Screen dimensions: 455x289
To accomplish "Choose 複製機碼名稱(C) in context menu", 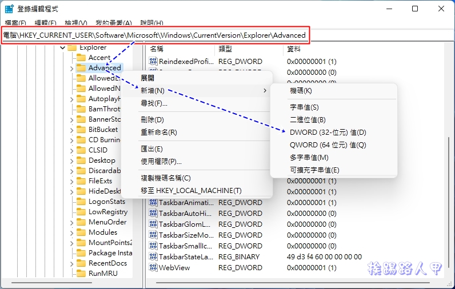I will (197, 178).
